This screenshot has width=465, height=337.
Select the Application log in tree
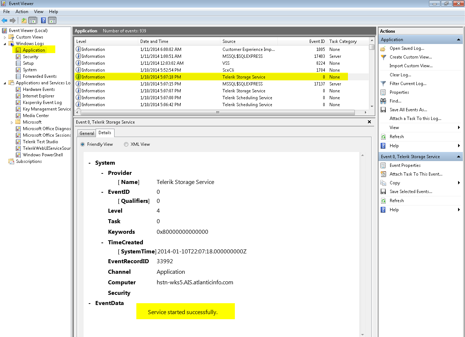(34, 50)
